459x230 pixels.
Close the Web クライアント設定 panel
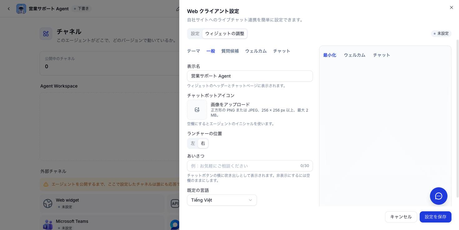(x=452, y=7)
